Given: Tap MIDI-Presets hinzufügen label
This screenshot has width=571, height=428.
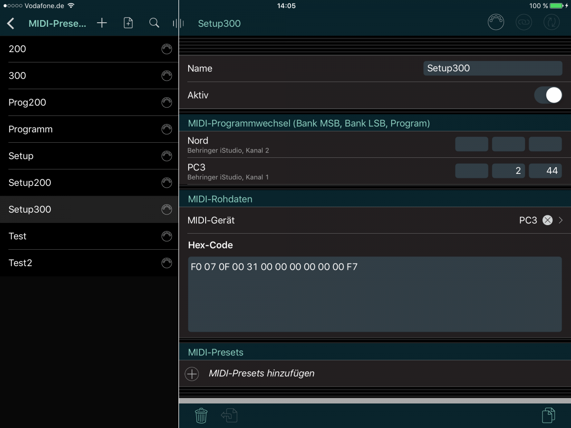Looking at the screenshot, I should pos(261,374).
